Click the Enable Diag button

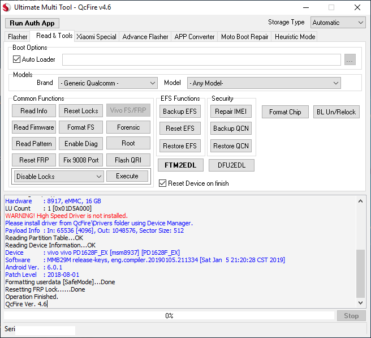[81, 144]
